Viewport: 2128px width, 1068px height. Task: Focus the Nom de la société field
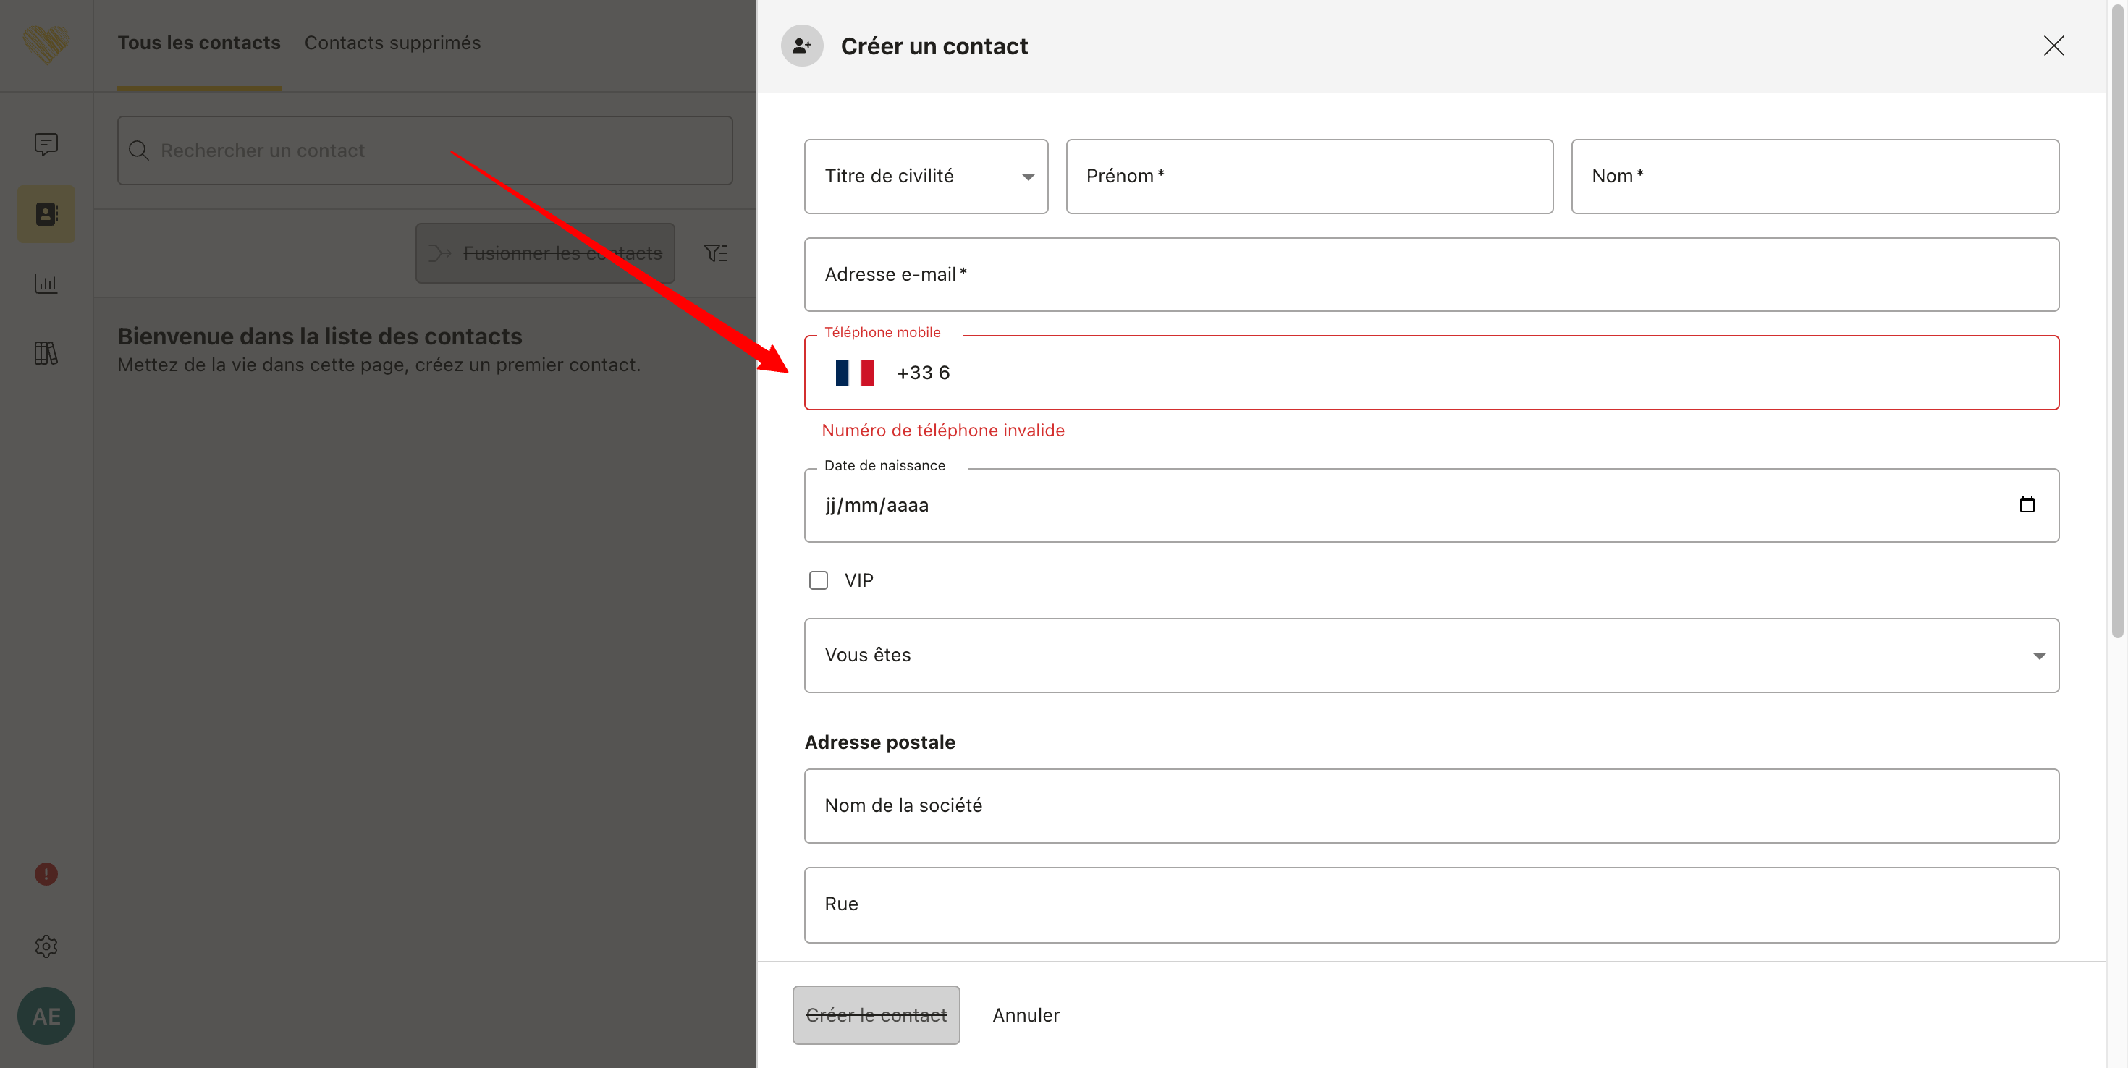[x=1432, y=806]
